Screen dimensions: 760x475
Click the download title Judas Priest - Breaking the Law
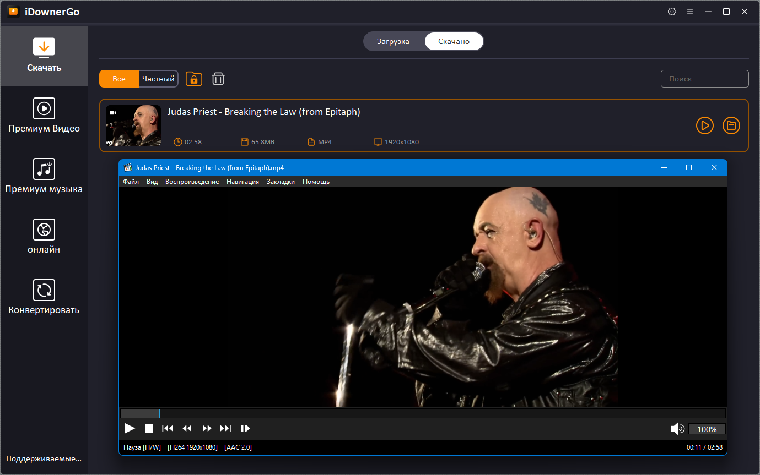pos(263,112)
